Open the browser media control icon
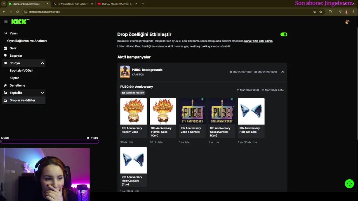 point(340,12)
